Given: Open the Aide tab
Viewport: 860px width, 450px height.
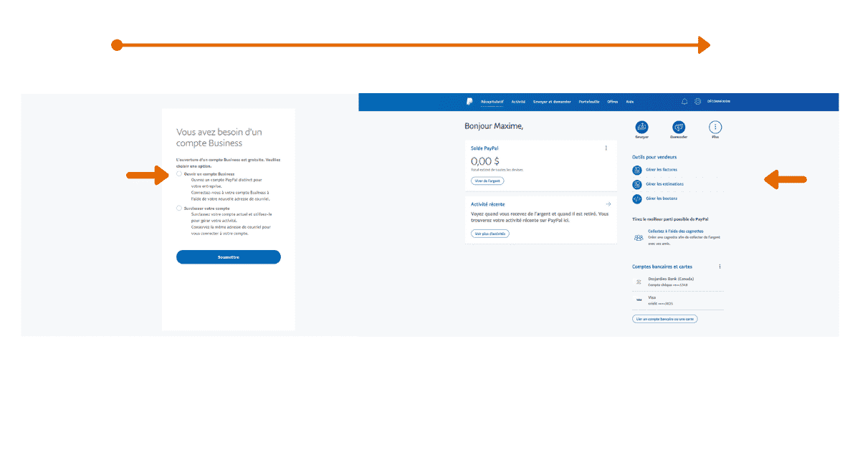Looking at the screenshot, I should [x=630, y=102].
